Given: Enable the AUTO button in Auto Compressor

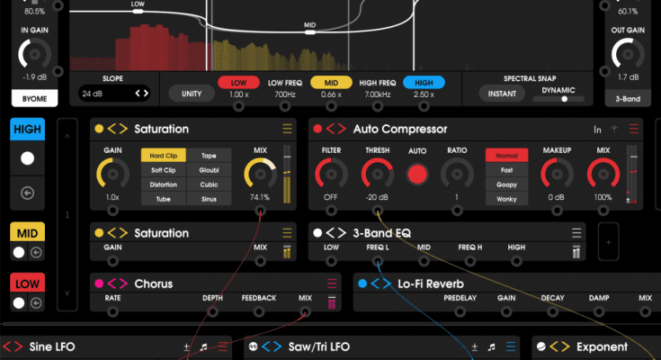Looking at the screenshot, I should click(416, 172).
